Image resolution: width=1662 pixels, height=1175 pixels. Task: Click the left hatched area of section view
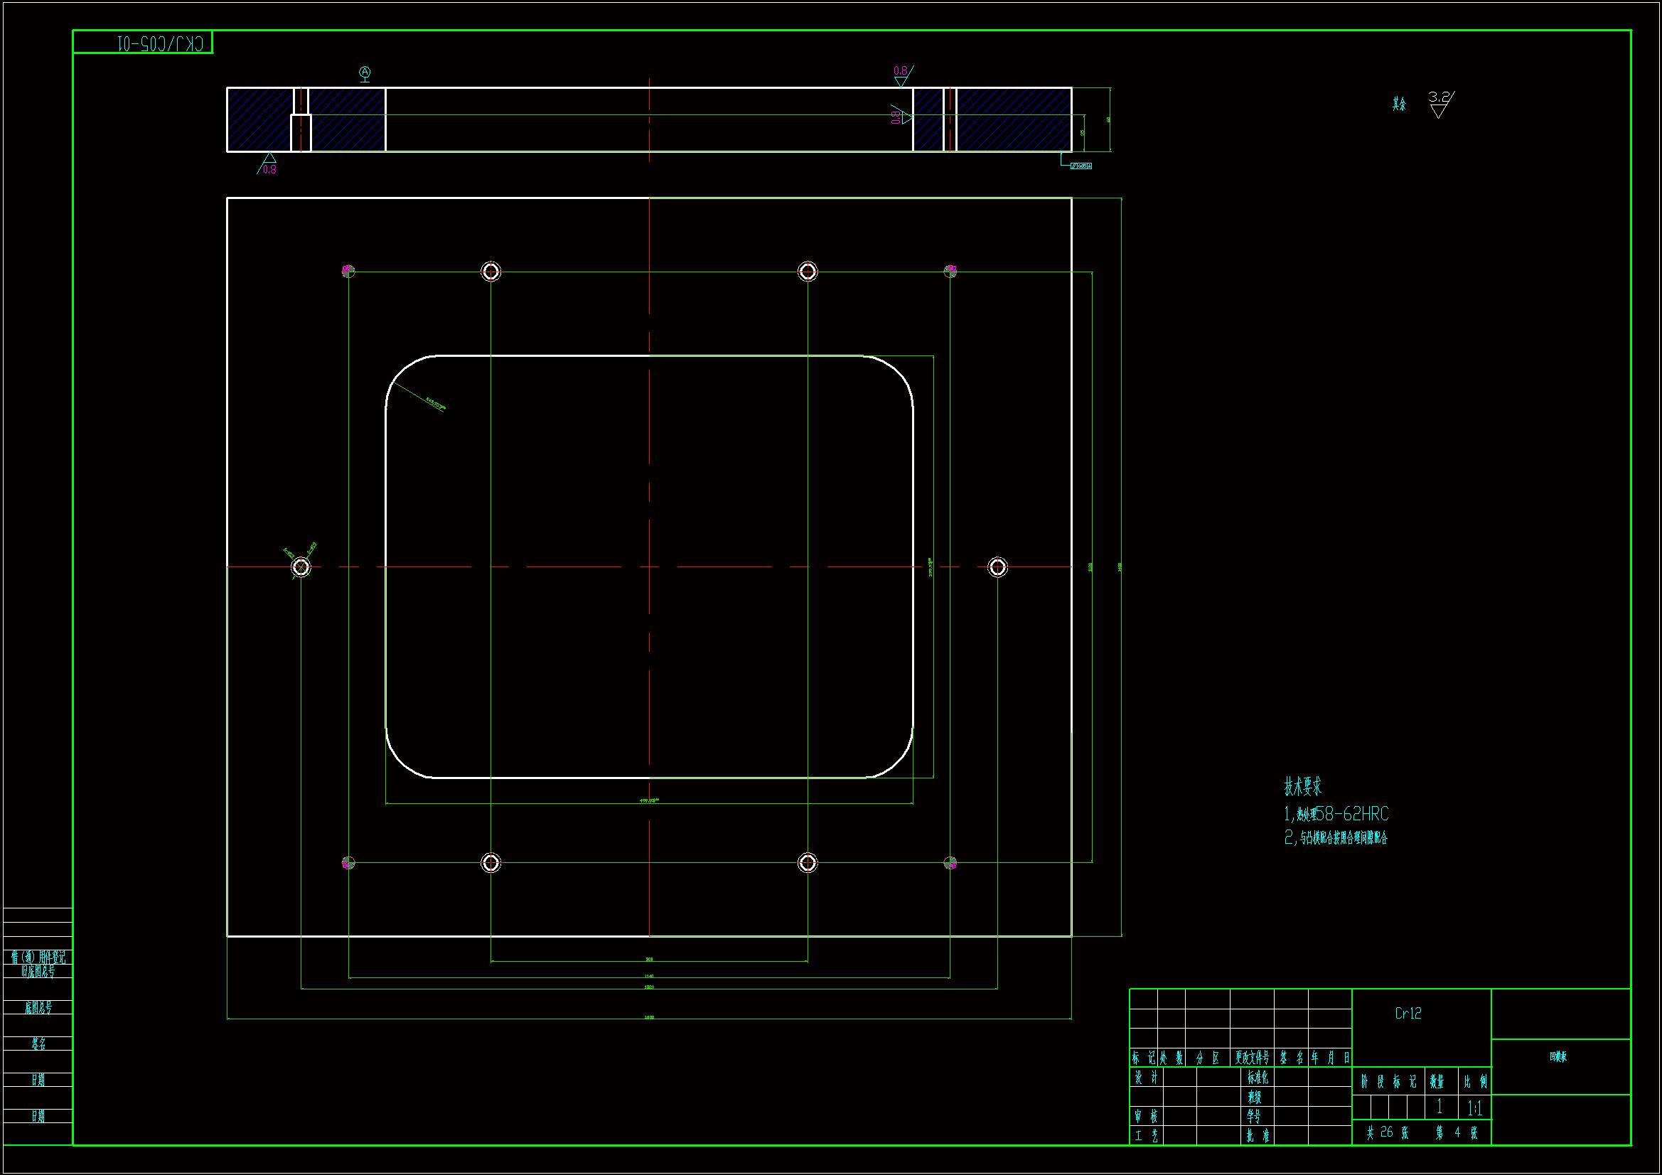pos(259,119)
